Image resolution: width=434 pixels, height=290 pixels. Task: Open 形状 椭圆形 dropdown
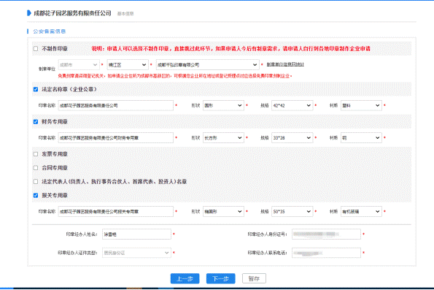pyautogui.click(x=223, y=212)
